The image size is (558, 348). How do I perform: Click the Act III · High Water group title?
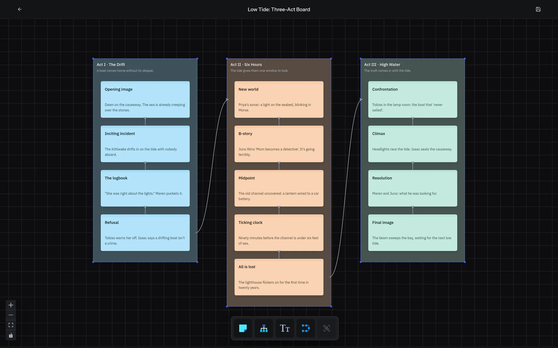[382, 65]
